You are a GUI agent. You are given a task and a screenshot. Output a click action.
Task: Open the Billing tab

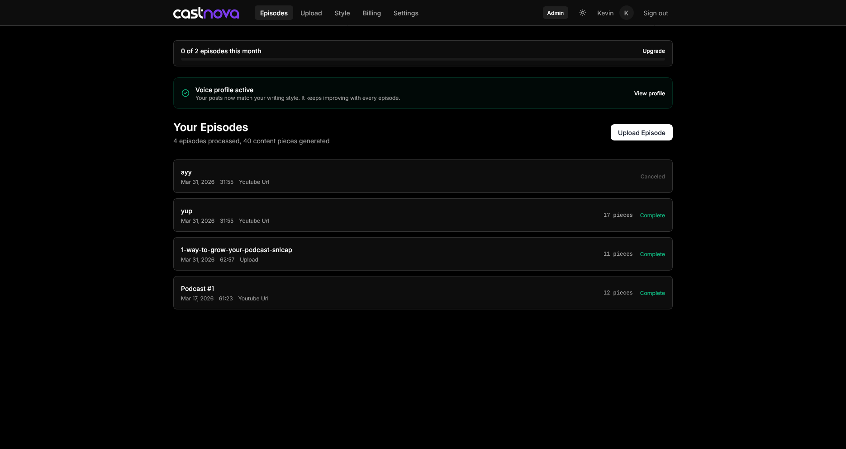tap(371, 13)
